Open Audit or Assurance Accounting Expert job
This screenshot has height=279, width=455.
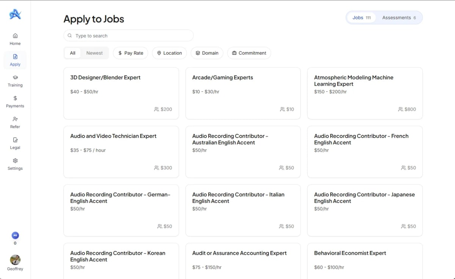pos(243,261)
